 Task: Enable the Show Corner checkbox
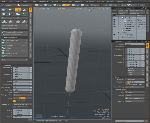coord(14,107)
